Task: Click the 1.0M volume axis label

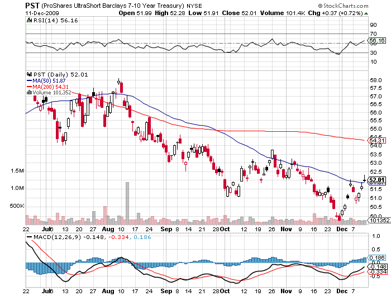Action: (17, 188)
